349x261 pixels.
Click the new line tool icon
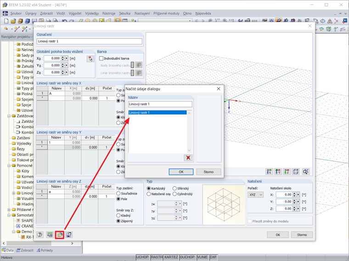(17, 29)
